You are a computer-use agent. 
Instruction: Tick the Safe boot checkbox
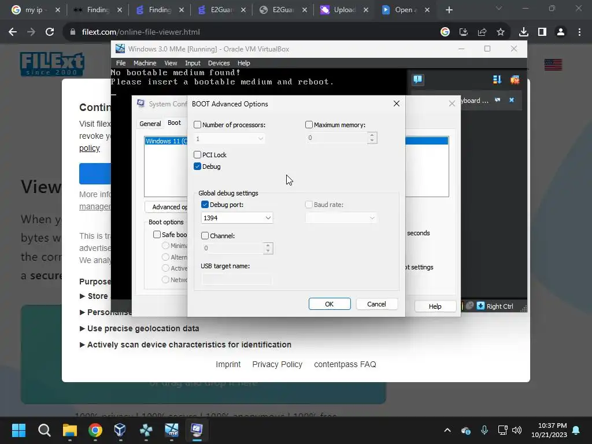(157, 235)
